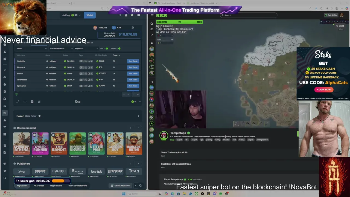Image resolution: width=350 pixels, height=197 pixels.
Task: Open the Stake chat bubble icon
Action: point(139,15)
